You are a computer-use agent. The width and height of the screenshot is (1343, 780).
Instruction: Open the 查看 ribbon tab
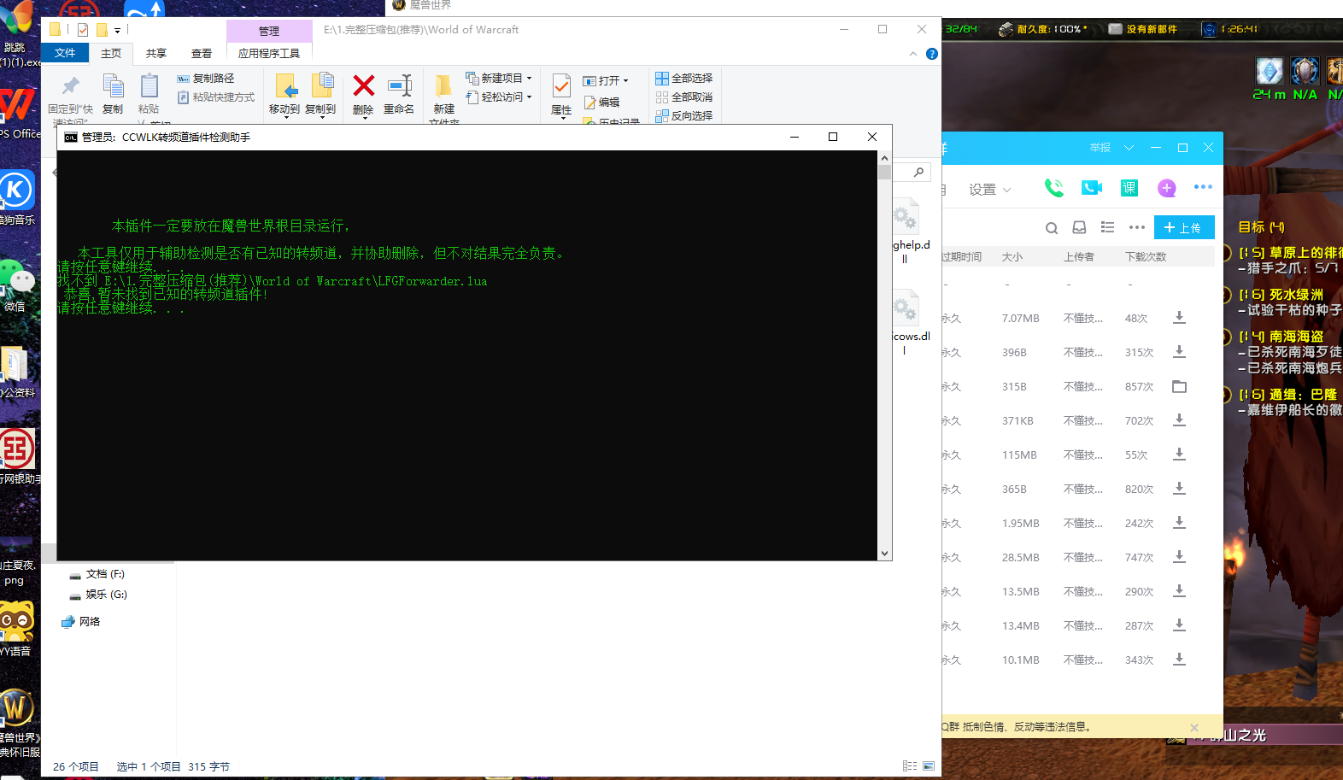tap(202, 53)
